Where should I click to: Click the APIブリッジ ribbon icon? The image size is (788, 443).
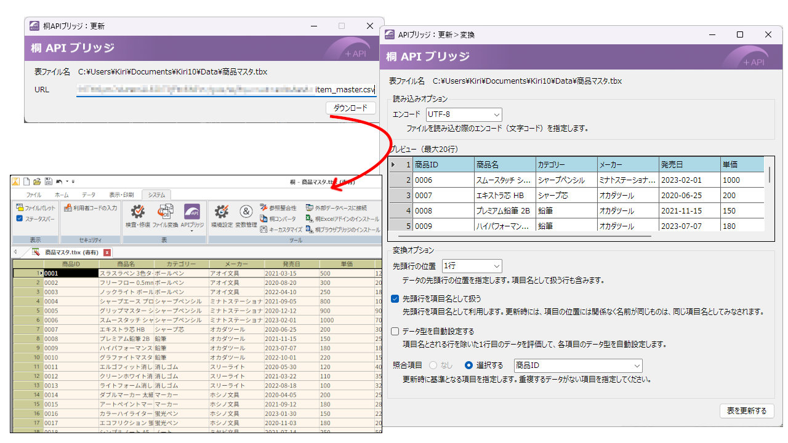coord(192,212)
